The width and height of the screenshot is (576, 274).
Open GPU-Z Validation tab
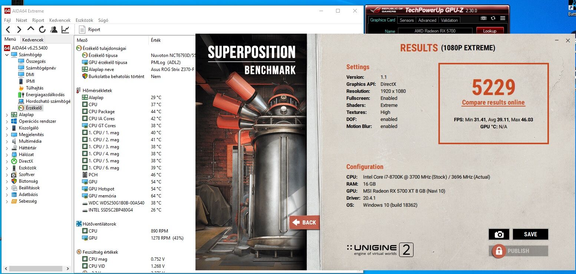click(450, 20)
